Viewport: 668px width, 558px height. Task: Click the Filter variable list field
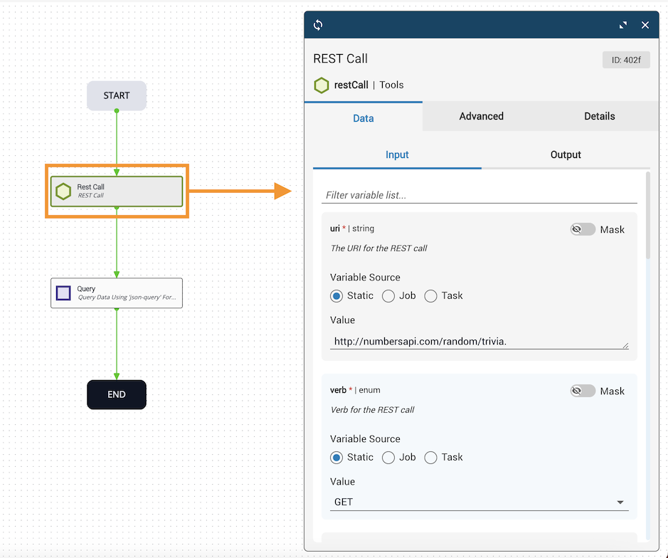pyautogui.click(x=479, y=195)
